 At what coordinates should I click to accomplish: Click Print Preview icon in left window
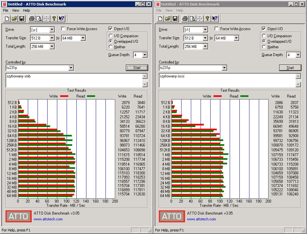coord(39,18)
